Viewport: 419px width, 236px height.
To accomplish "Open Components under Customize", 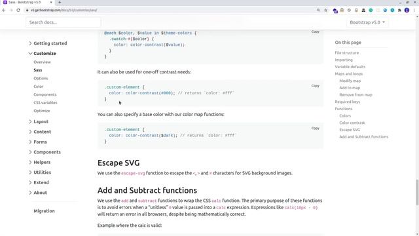I will [45, 94].
